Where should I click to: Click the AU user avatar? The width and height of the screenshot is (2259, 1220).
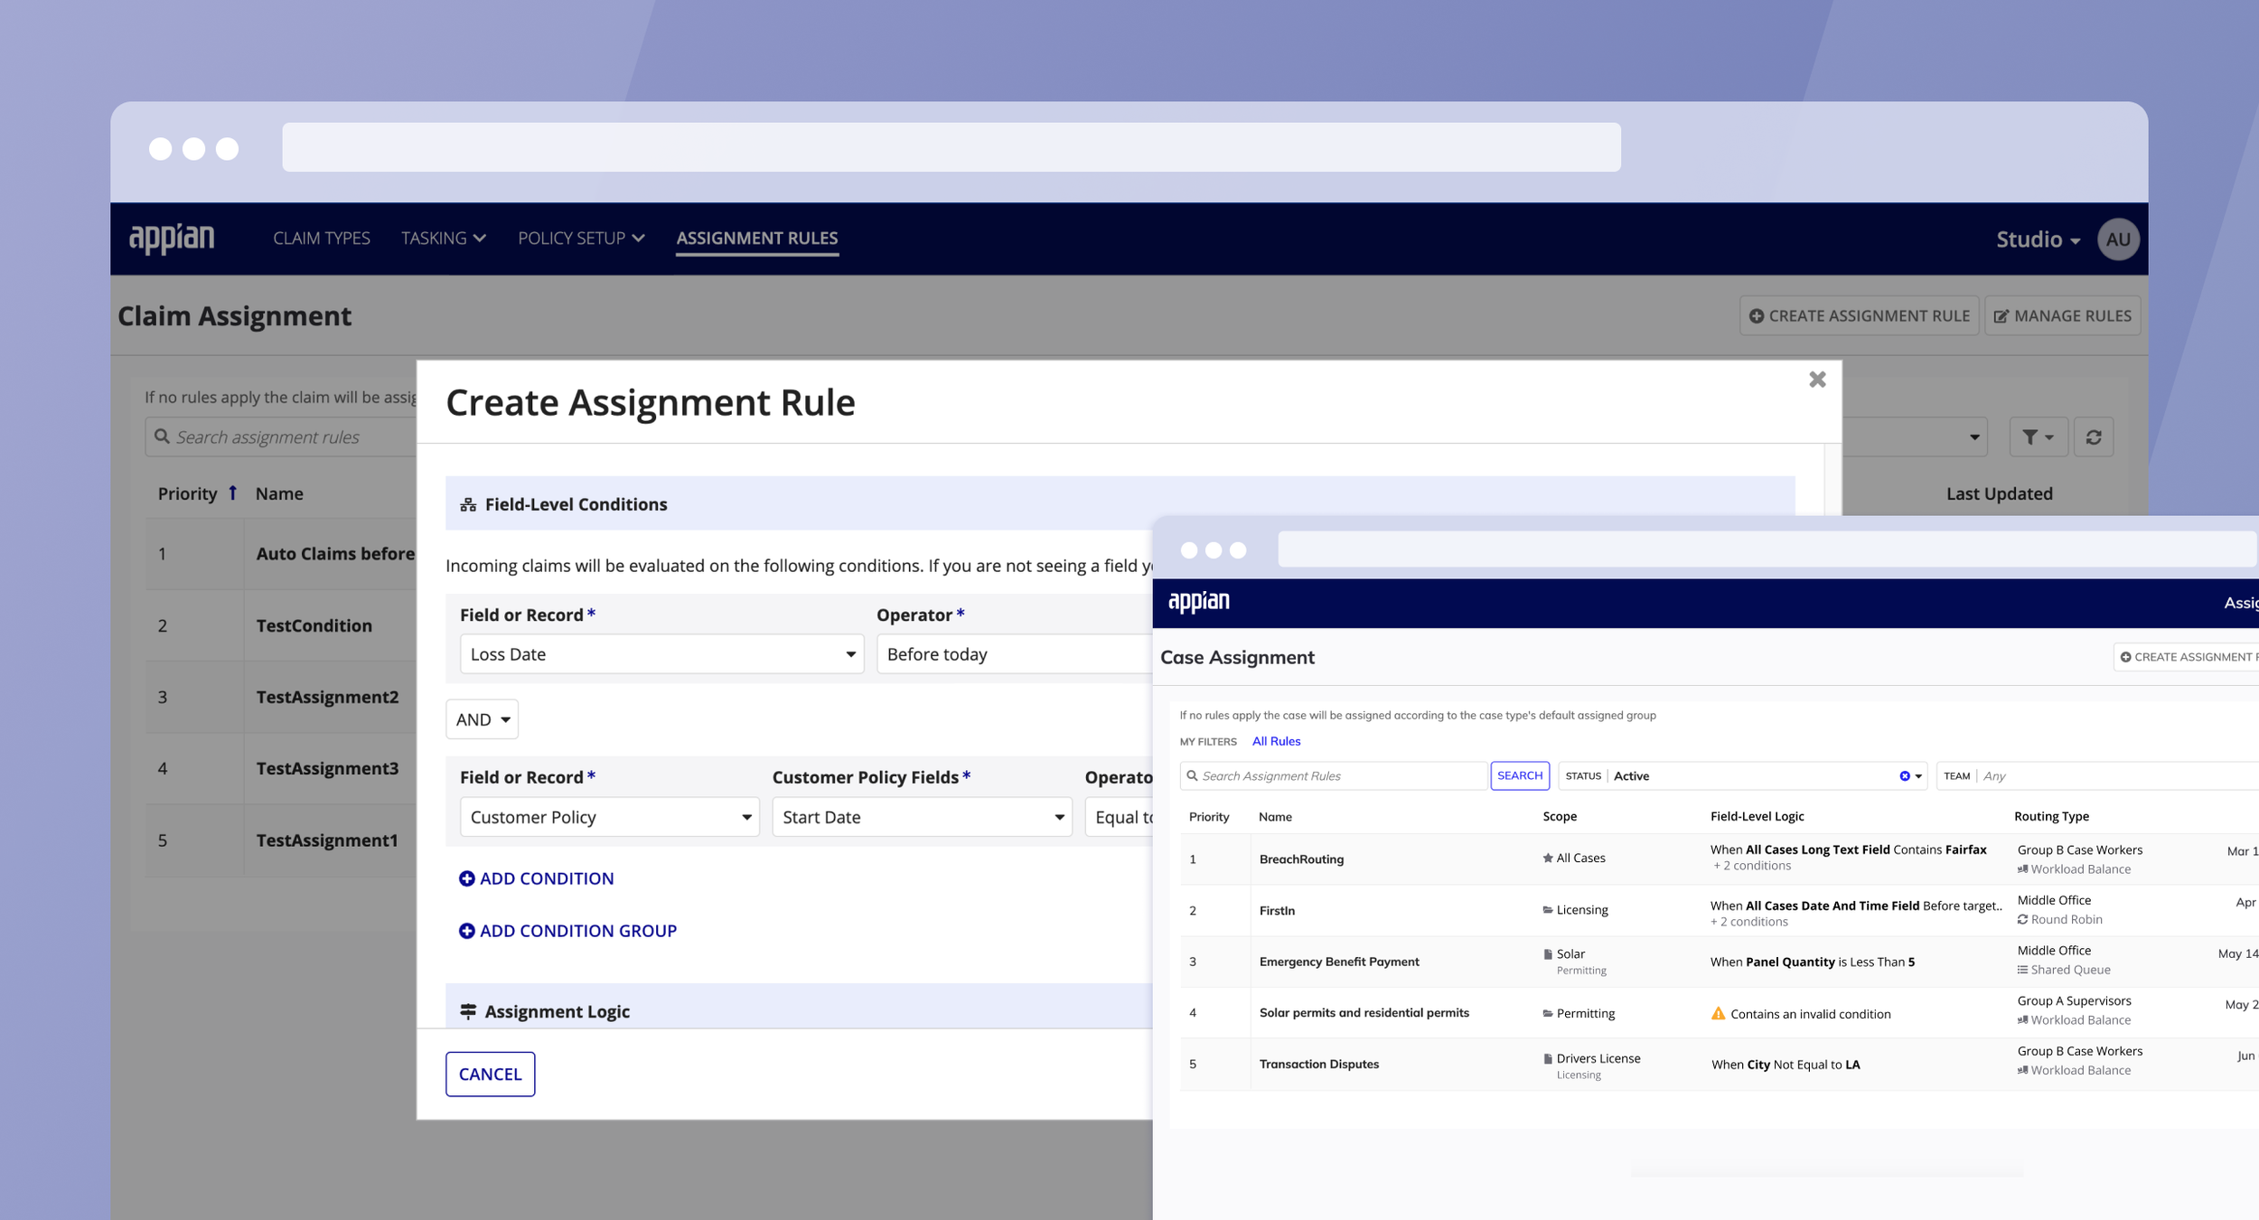click(2117, 239)
